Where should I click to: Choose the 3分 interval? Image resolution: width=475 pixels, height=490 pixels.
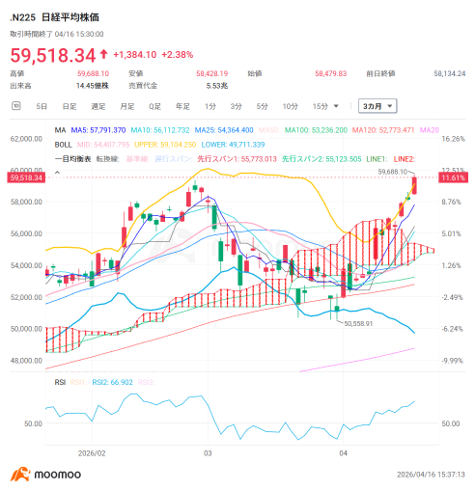236,106
